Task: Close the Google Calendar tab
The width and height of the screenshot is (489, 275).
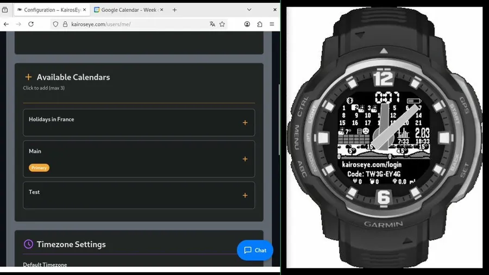Action: [x=161, y=10]
